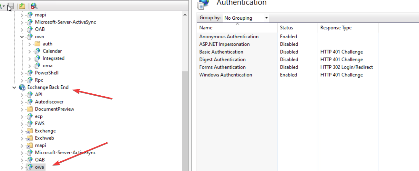Click the API application icon
The height and width of the screenshot is (171, 419).
coord(30,94)
